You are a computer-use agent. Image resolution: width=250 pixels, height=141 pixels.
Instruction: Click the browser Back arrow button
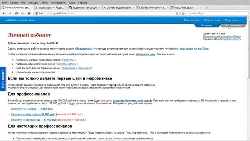4,13
